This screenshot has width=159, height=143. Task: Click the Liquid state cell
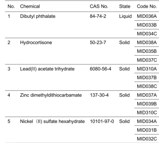pyautogui.click(x=125, y=16)
